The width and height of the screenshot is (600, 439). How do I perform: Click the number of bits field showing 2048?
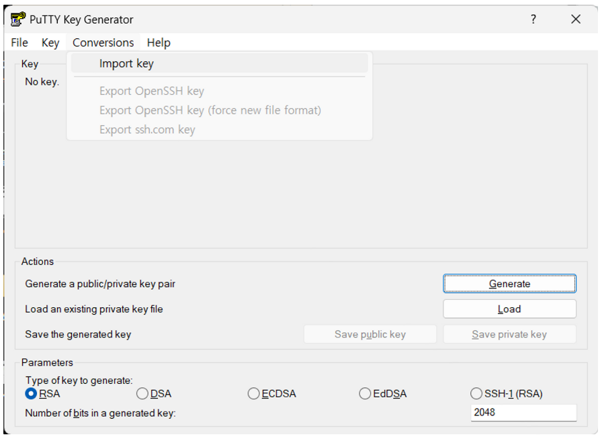click(x=523, y=413)
